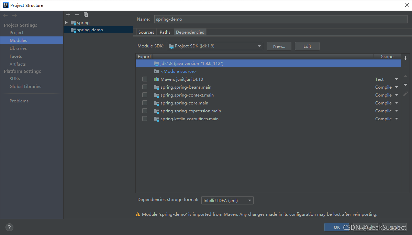
Task: Click the Module source folder icon
Action: 156,71
